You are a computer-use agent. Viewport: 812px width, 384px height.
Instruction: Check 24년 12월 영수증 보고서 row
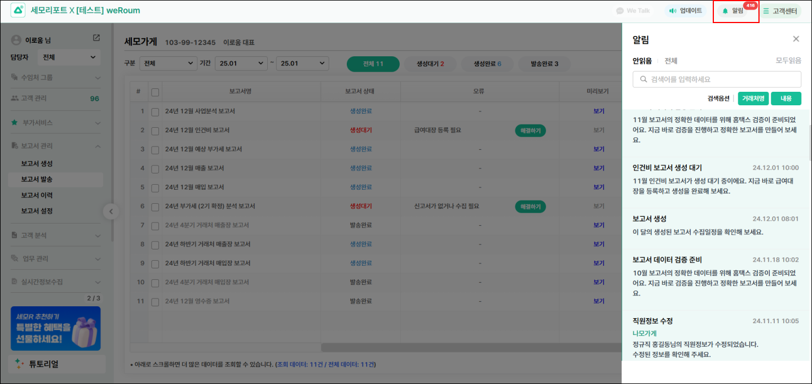click(155, 301)
